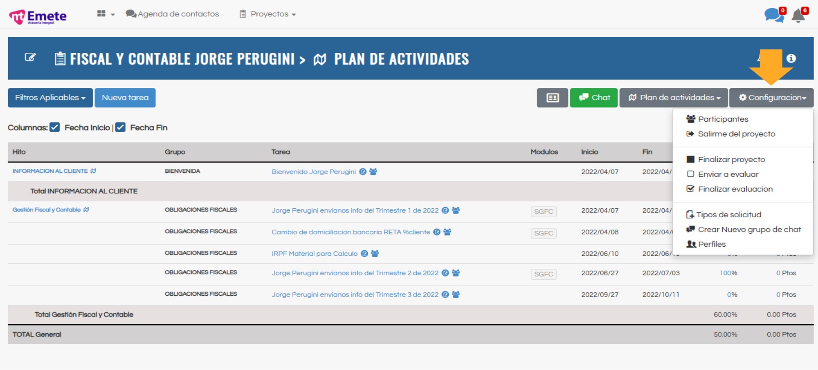Click the SGFC module tag for Trimestre 1
This screenshot has width=818, height=370.
pyautogui.click(x=543, y=212)
